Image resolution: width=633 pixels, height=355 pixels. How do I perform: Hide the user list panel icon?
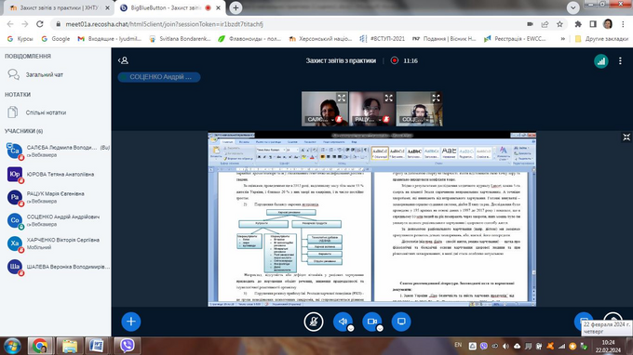click(123, 60)
